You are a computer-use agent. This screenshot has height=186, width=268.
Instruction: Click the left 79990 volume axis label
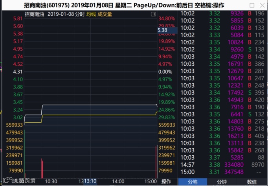coord(16,171)
